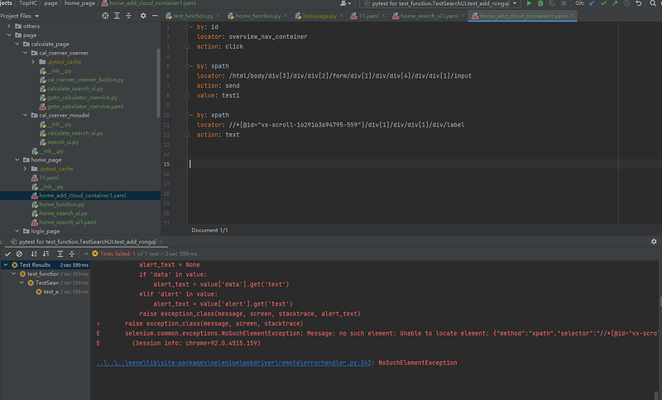Select home_search_ui1.yaml in project tree

68,222
